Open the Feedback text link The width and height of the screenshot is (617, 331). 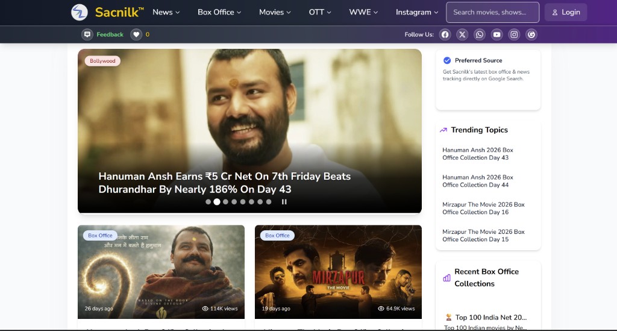(110, 34)
